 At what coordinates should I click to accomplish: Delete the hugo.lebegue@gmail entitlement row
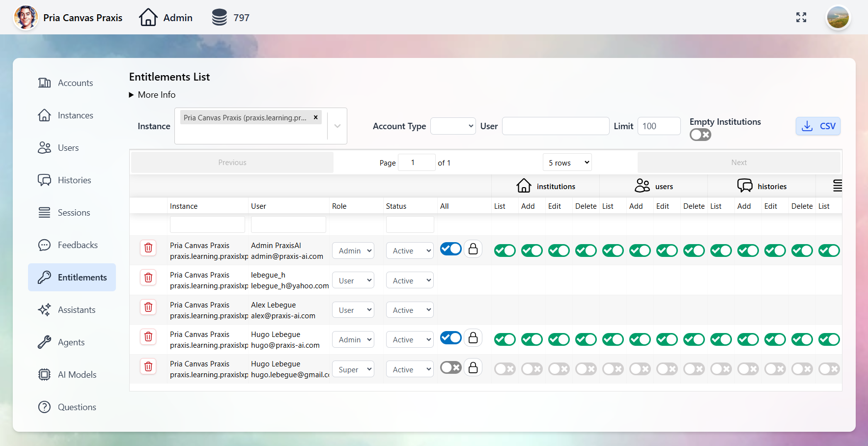148,366
